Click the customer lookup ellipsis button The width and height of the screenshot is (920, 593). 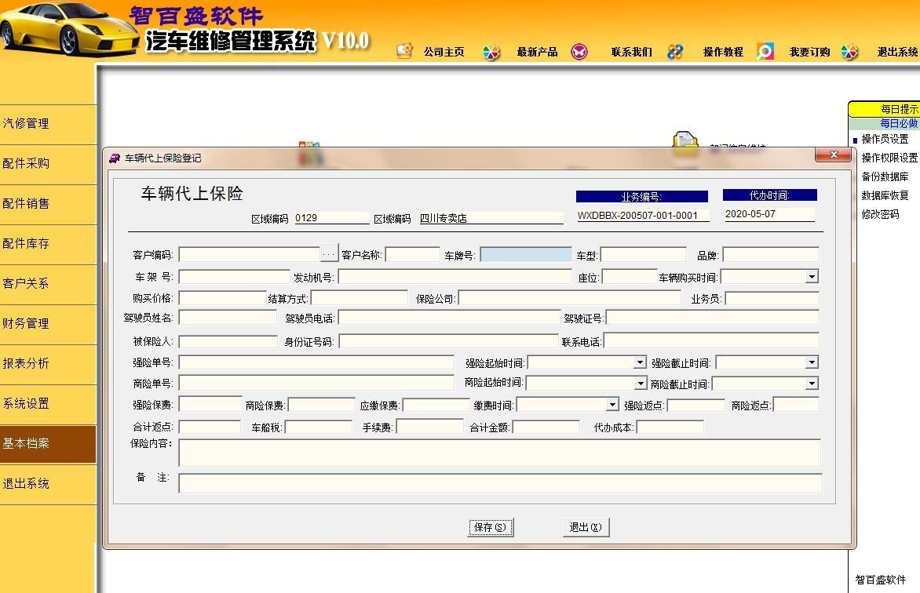(x=329, y=254)
